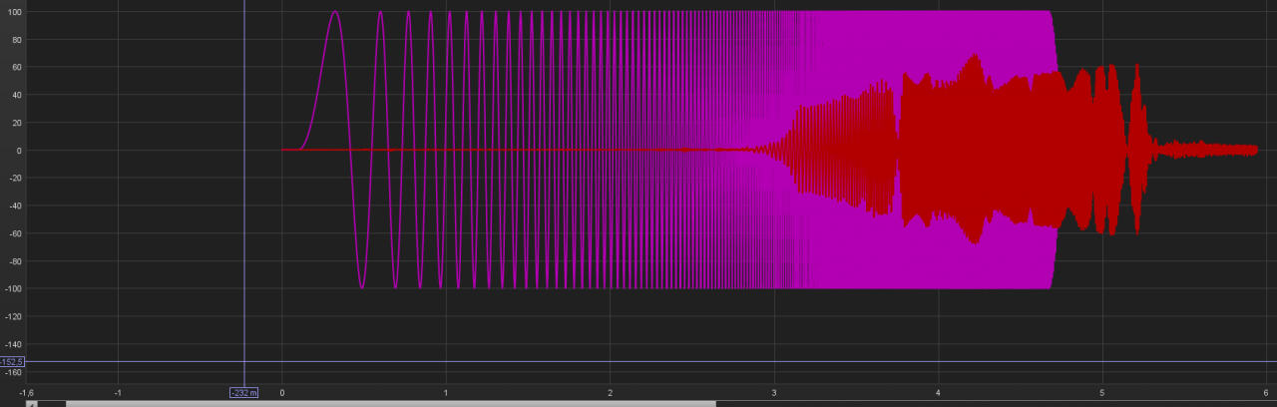Click the -100 label on the amplitude axis
Screen dimensions: 1277x407
pos(13,288)
